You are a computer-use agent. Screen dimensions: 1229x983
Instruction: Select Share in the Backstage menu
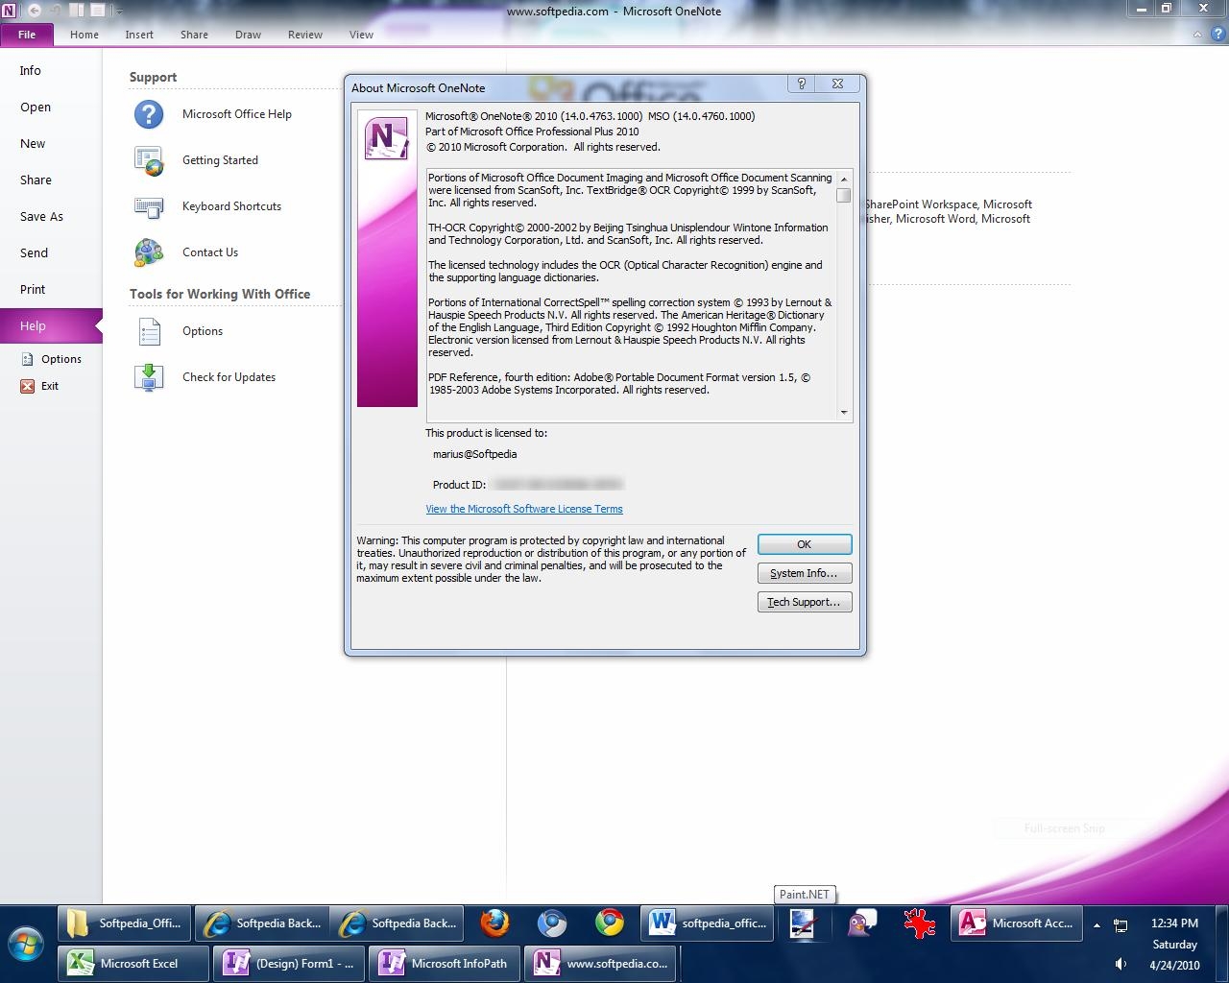coord(51,180)
